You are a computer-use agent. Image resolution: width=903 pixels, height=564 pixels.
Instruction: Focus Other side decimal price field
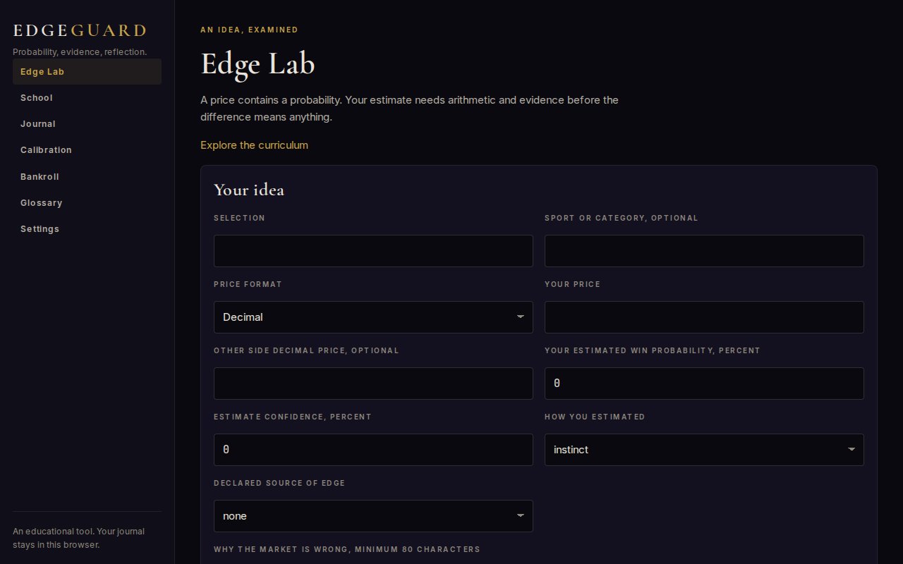coord(373,384)
